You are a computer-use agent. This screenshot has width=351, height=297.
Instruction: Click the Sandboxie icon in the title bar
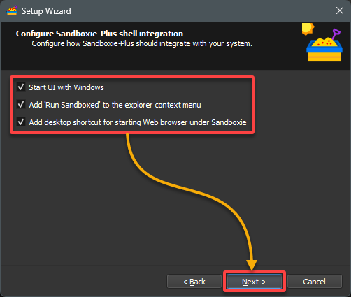point(12,10)
